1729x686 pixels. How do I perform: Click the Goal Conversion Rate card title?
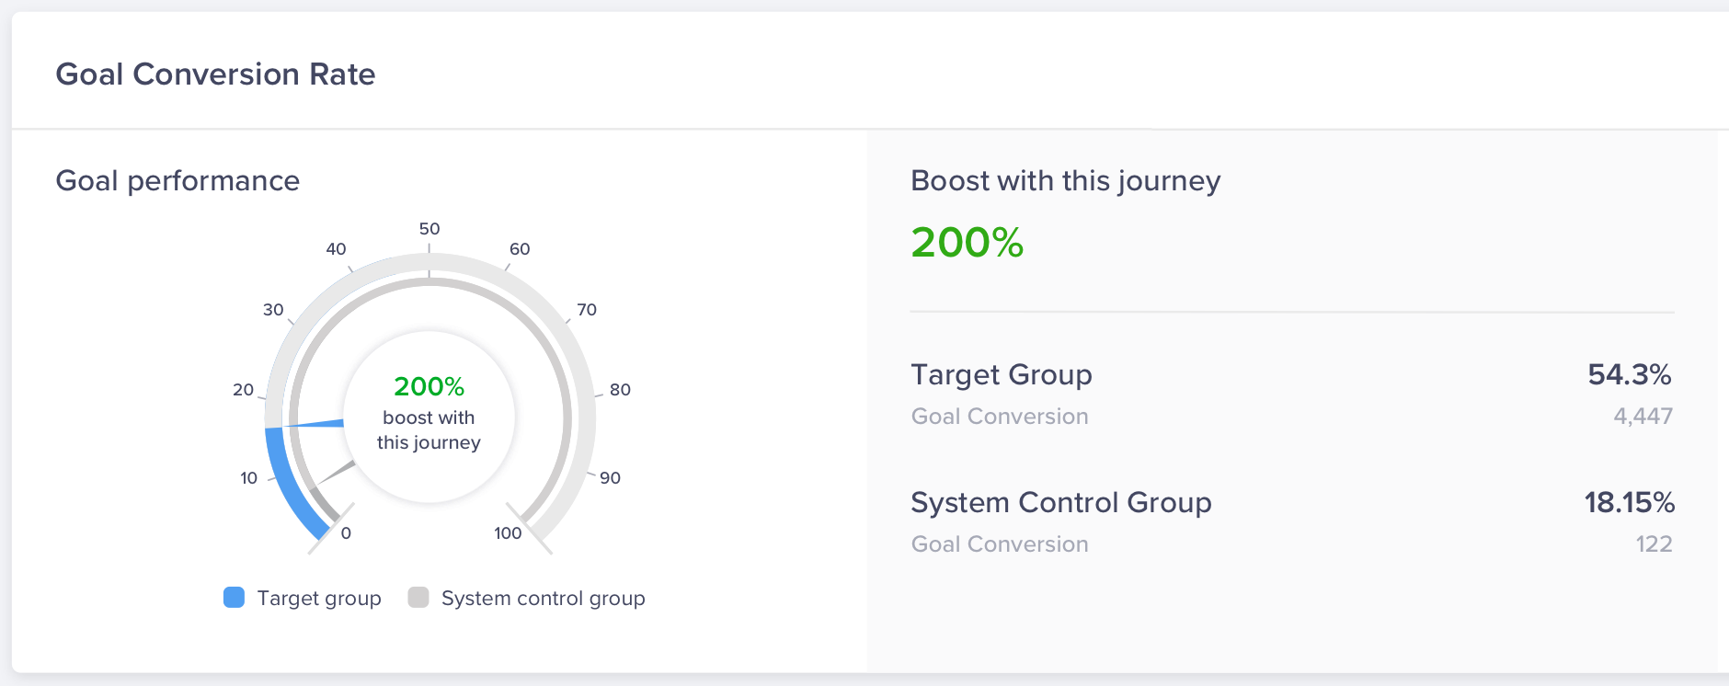215,74
